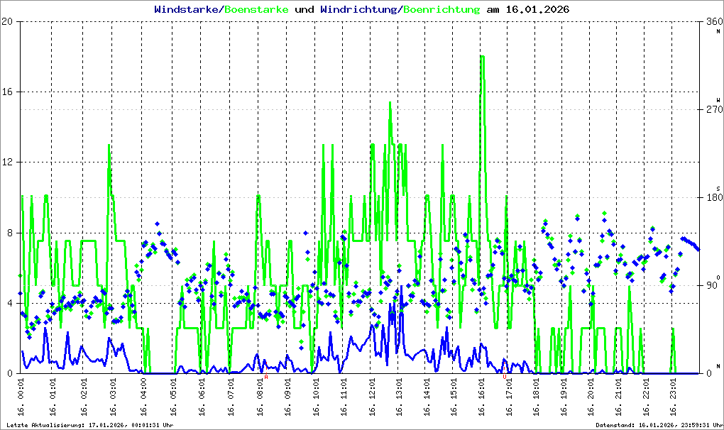The height and width of the screenshot is (430, 724).
Task: Click the left axis value 4
Action: pos(10,303)
